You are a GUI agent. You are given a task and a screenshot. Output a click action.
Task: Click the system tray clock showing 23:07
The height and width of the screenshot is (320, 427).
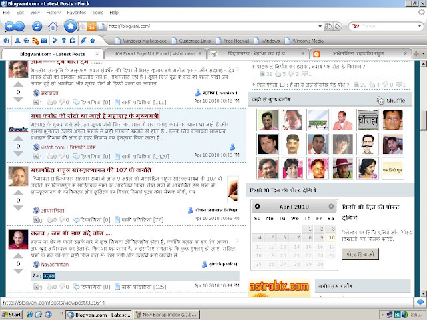(x=416, y=315)
